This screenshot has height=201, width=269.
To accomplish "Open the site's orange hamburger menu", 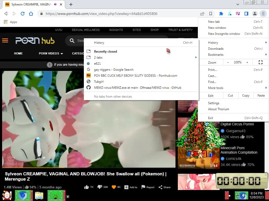I will pyautogui.click(x=5, y=41).
